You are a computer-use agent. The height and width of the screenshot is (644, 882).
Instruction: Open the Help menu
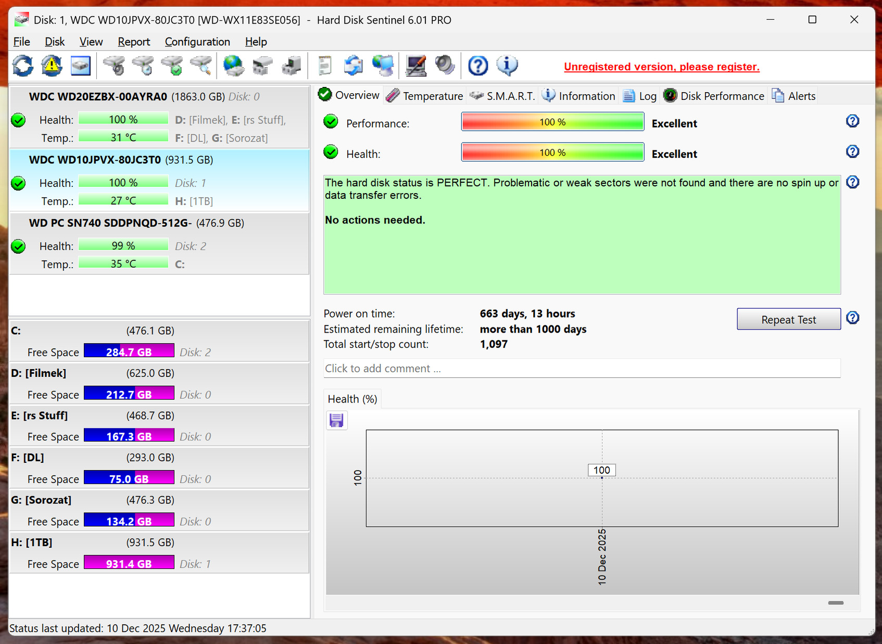(256, 42)
